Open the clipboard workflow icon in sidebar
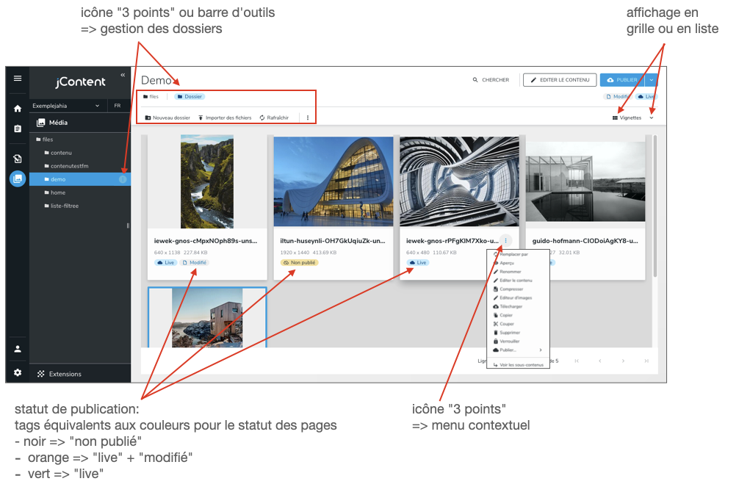Viewport: 750px width, 484px height. click(18, 129)
